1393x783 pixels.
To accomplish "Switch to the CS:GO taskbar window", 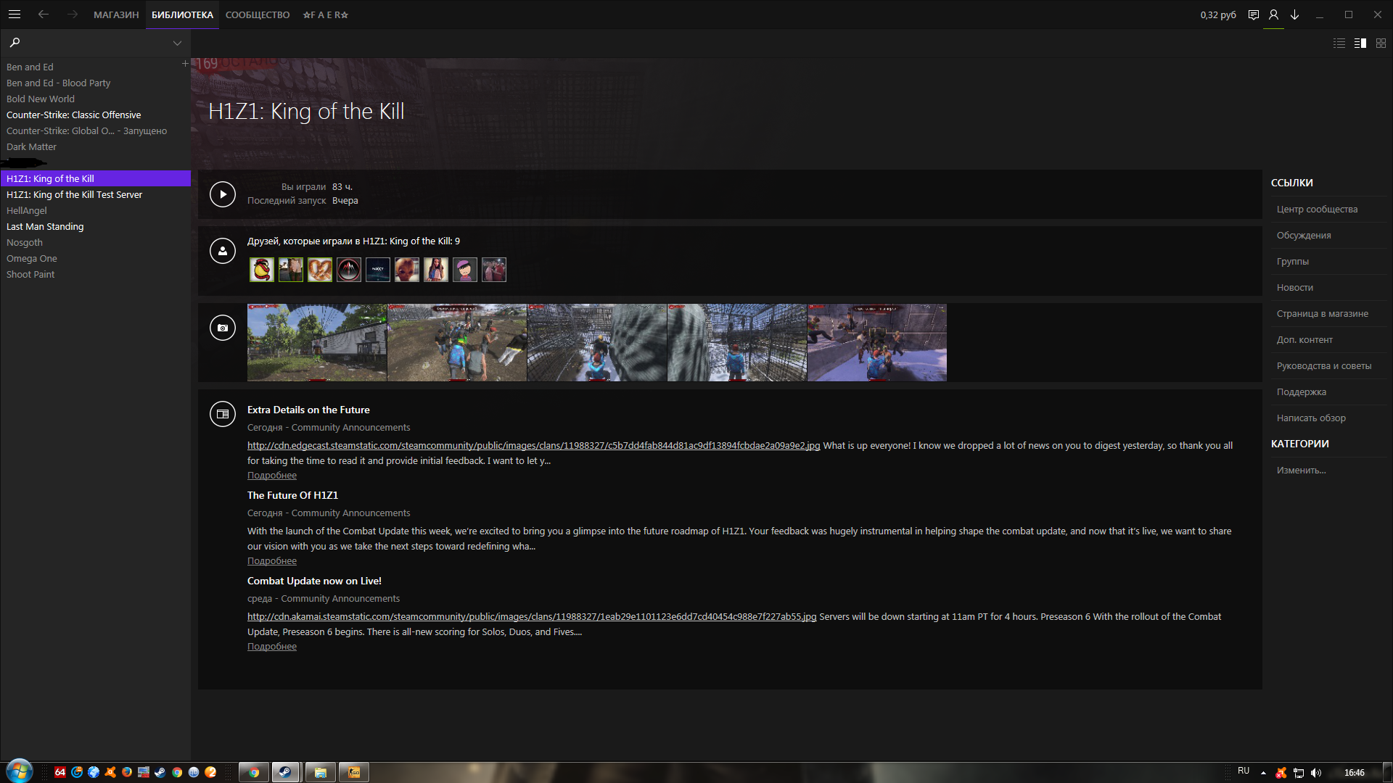I will pos(354,772).
